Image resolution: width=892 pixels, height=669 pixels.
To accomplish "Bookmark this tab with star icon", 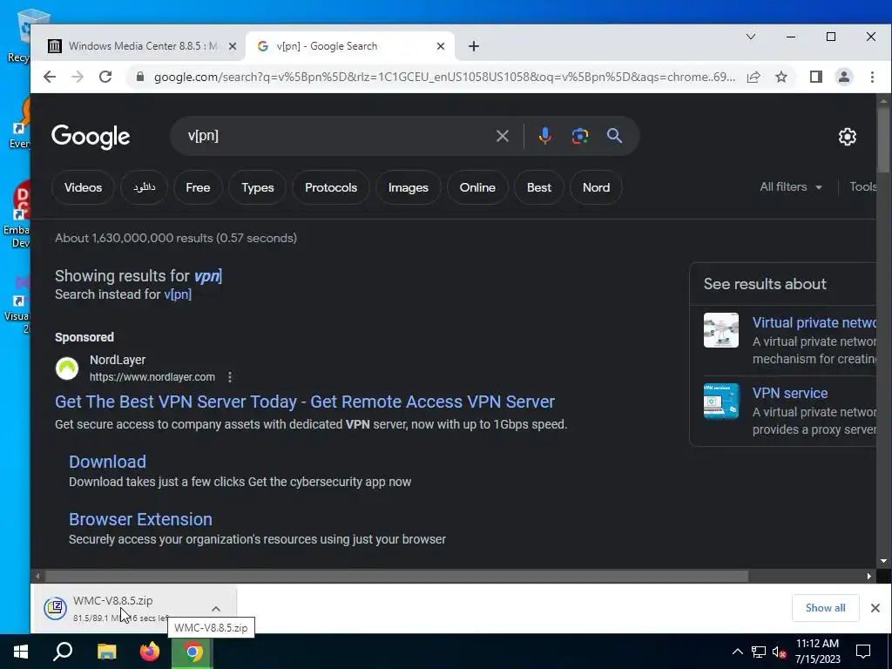I will 781,77.
